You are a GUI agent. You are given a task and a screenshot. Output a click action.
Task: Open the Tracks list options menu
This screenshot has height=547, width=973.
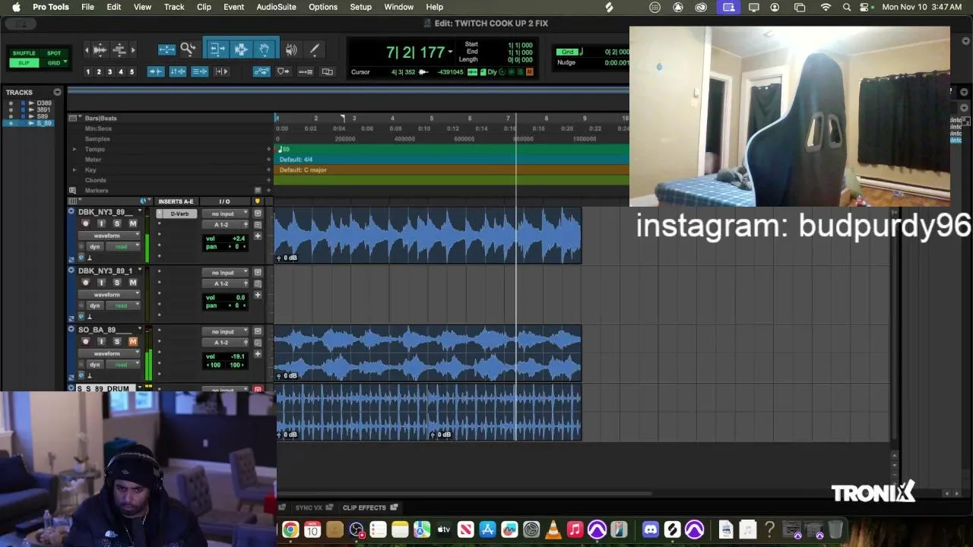coord(57,92)
